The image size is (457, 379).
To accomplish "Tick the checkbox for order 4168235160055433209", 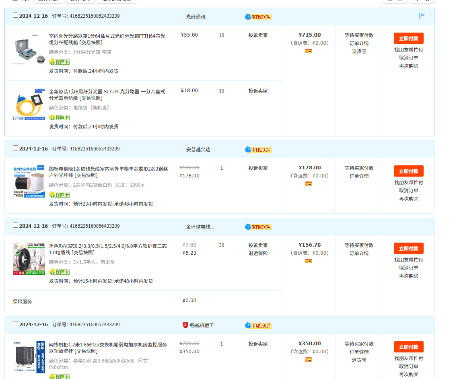I will (x=15, y=148).
